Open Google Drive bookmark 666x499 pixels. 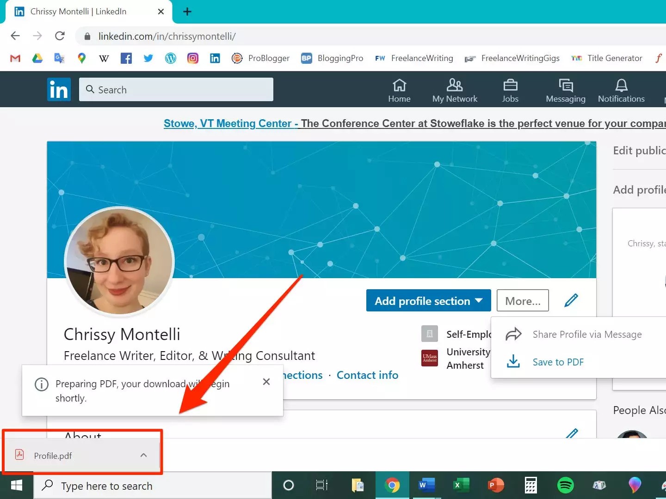click(x=37, y=58)
